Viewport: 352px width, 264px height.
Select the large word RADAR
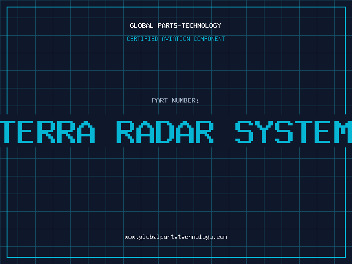point(165,132)
